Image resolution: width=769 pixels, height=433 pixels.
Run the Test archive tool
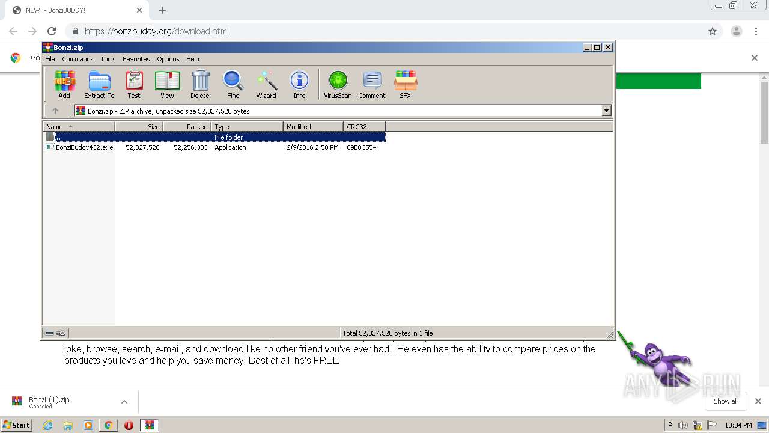(134, 84)
